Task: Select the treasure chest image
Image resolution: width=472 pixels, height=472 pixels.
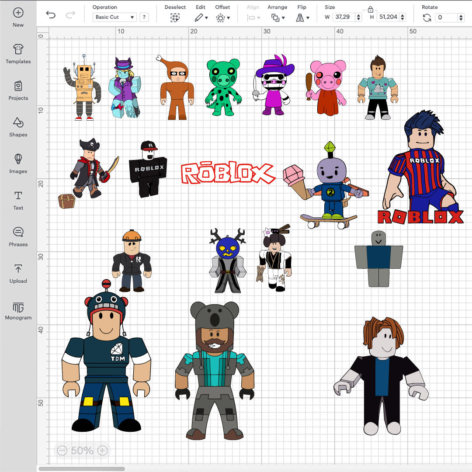Action: (x=66, y=201)
